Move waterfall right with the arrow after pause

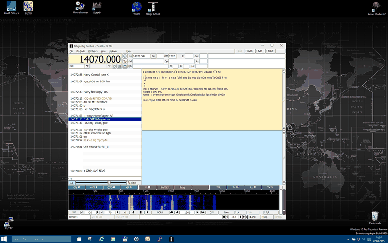click(x=148, y=212)
